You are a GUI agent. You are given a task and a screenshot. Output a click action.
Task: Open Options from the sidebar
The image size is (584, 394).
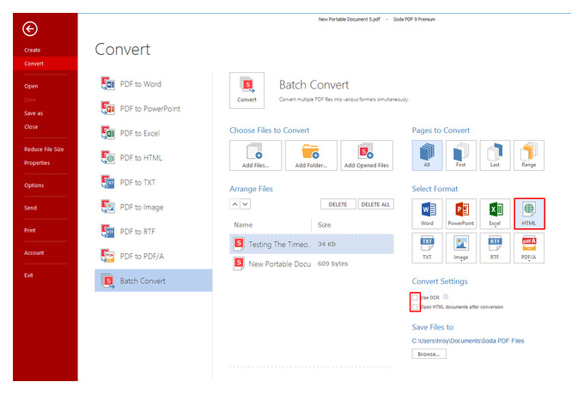click(33, 185)
